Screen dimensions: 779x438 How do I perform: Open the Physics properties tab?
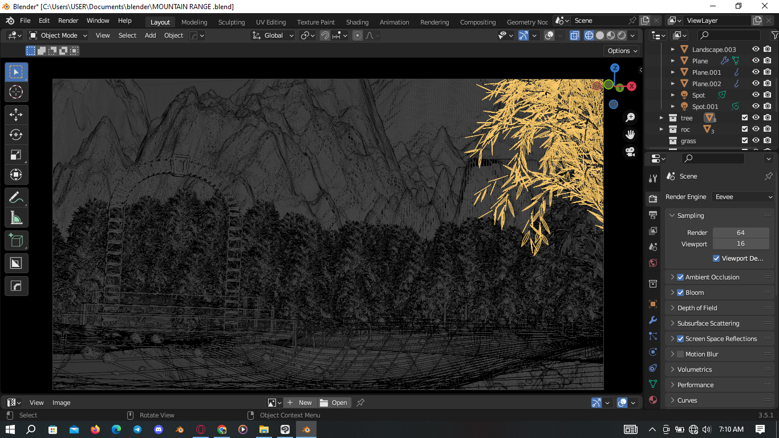pyautogui.click(x=653, y=352)
